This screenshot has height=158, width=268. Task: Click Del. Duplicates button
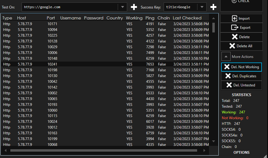pyautogui.click(x=241, y=76)
